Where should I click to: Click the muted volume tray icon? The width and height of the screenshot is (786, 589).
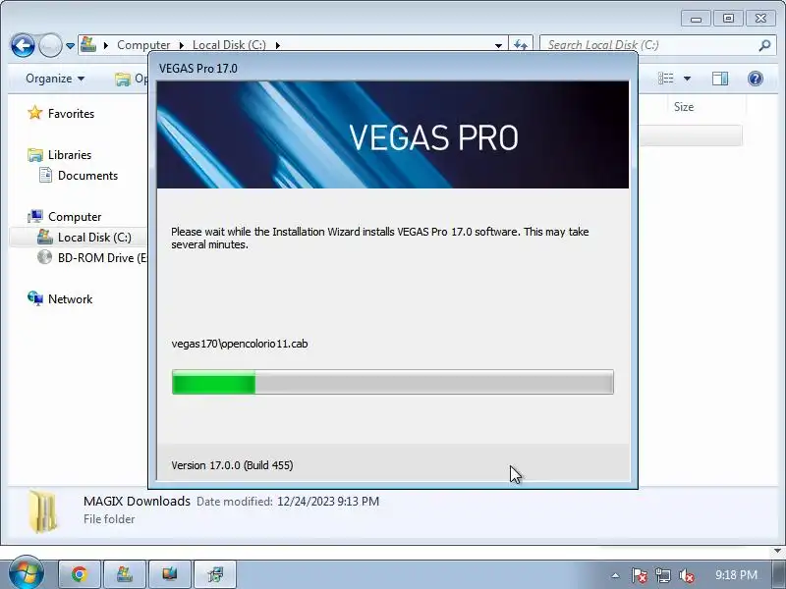686,575
